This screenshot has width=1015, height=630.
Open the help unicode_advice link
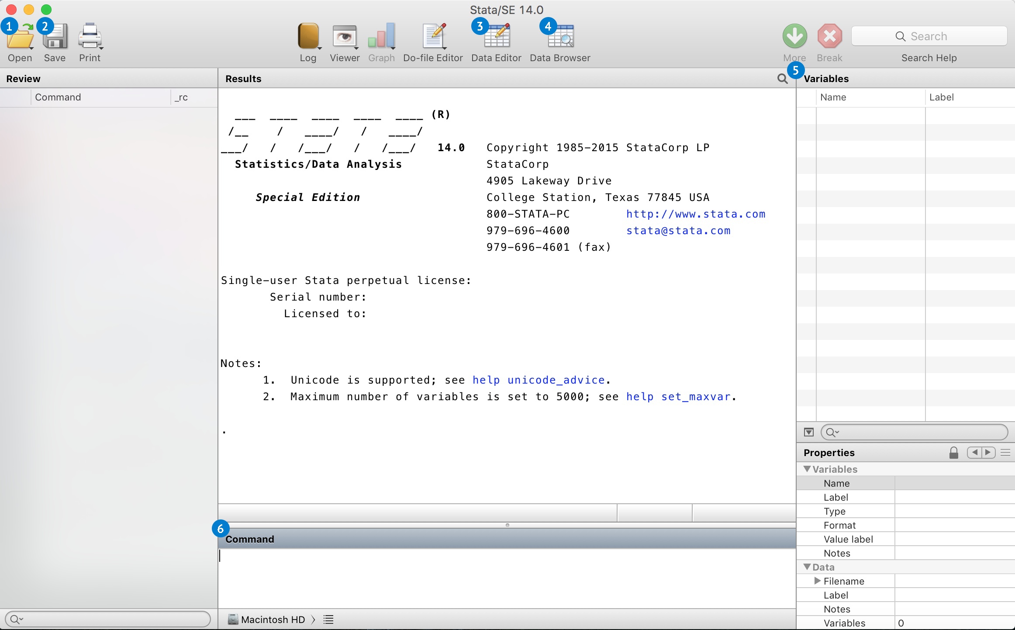539,380
